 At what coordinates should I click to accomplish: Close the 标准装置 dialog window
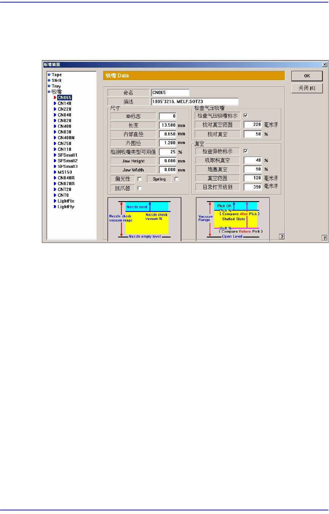[x=325, y=65]
